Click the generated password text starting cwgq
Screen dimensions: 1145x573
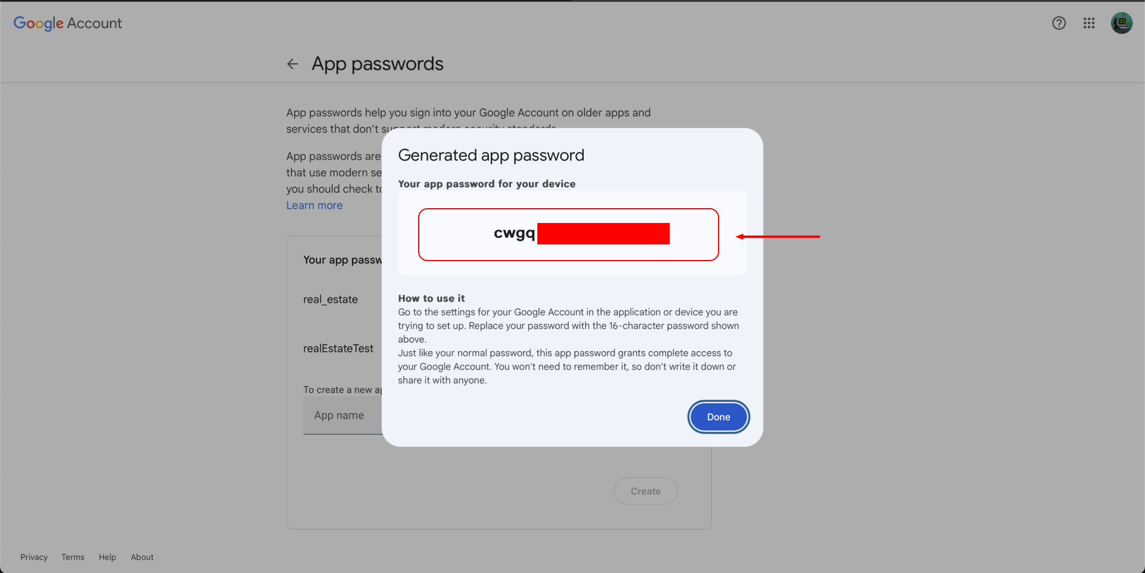click(x=514, y=233)
